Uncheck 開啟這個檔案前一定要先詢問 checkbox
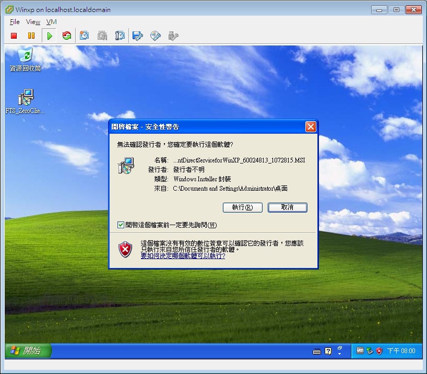427x374 pixels. point(121,225)
